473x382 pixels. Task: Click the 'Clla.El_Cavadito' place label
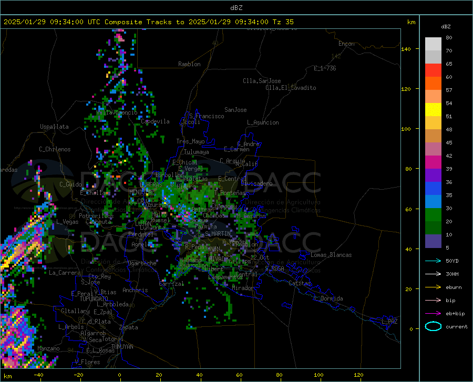291,88
